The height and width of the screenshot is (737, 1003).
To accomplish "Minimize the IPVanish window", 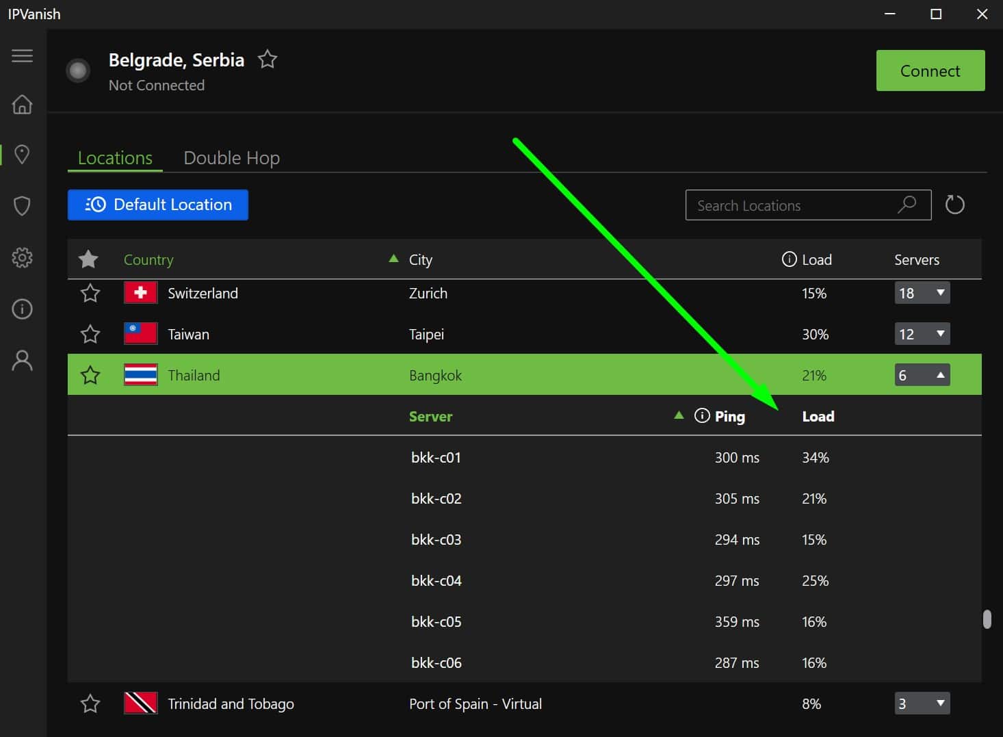I will pos(890,14).
